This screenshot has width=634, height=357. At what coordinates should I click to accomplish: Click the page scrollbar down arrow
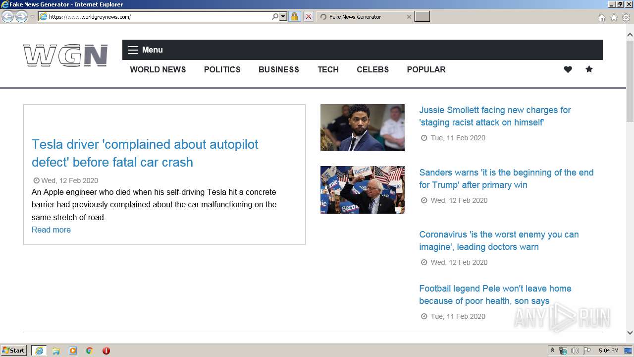pyautogui.click(x=630, y=333)
